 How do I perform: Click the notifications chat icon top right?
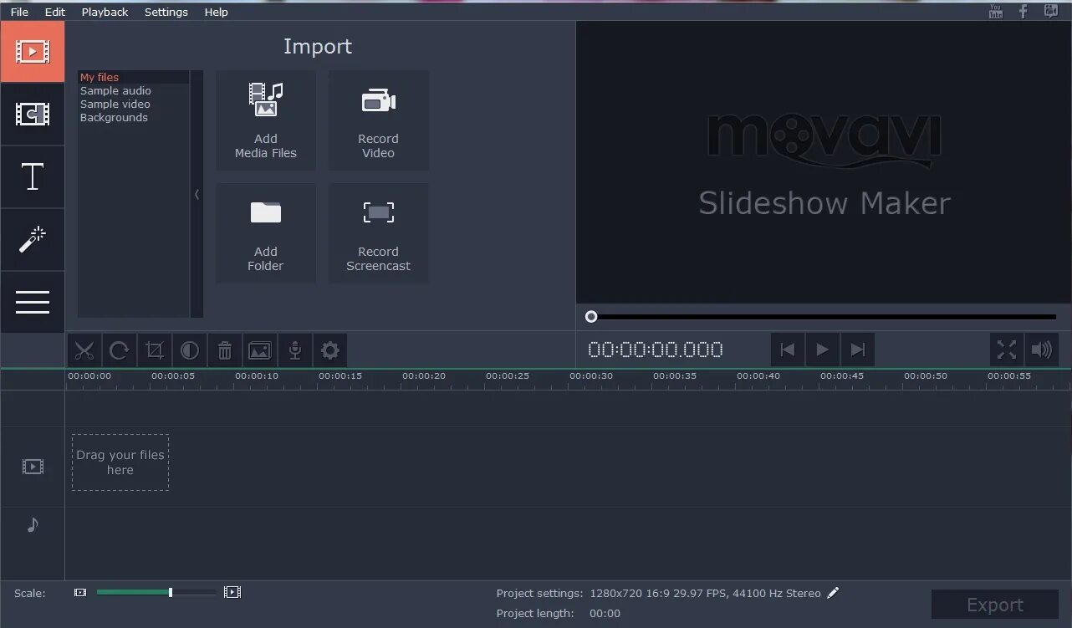(x=1051, y=11)
